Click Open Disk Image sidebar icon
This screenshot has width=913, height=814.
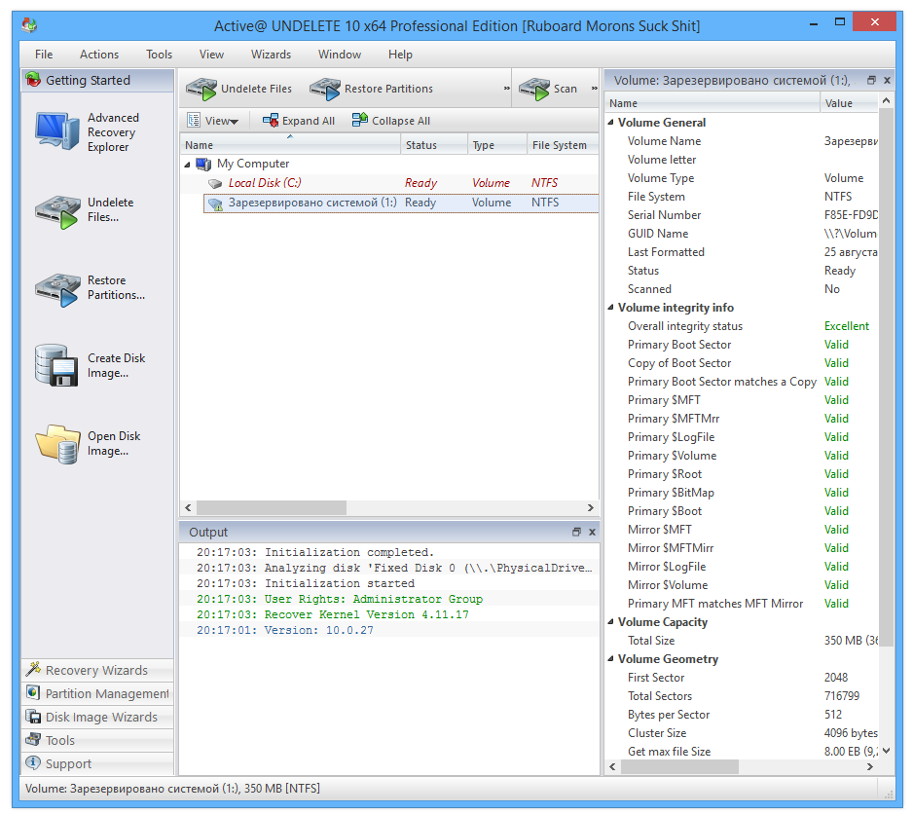coord(57,443)
